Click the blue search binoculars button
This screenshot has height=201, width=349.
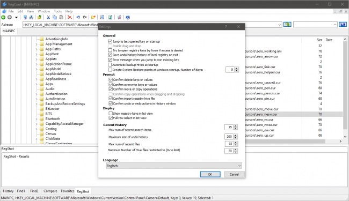(x=343, y=25)
